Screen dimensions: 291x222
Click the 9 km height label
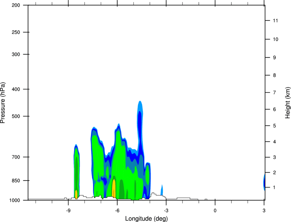pyautogui.click(x=275, y=58)
